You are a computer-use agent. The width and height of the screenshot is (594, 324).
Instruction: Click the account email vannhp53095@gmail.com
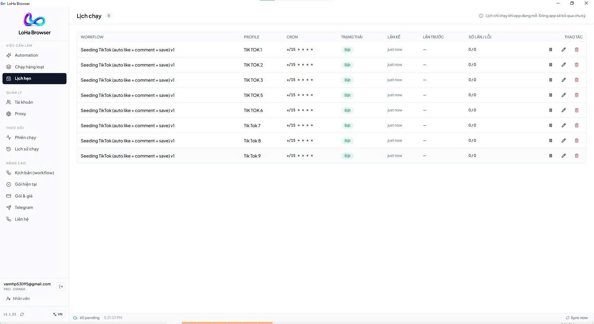(x=27, y=284)
